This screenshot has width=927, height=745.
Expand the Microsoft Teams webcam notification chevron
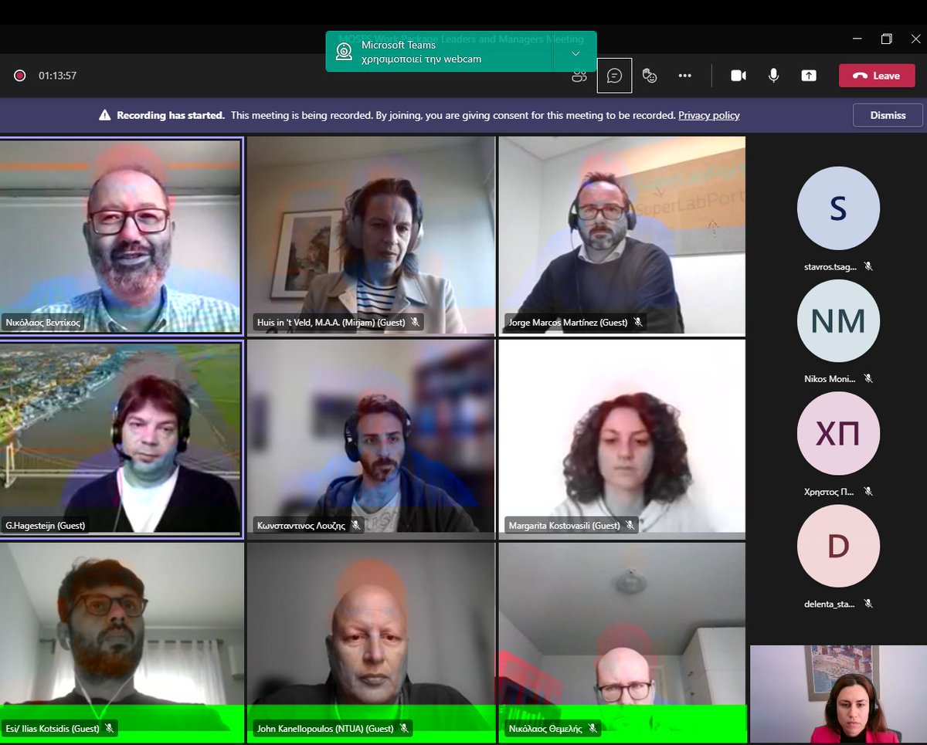tap(576, 53)
